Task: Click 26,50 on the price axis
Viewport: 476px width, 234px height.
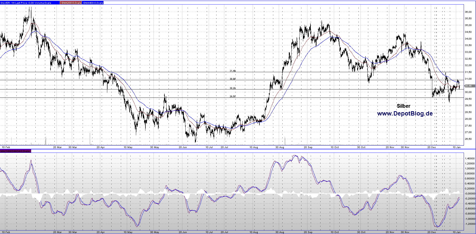Action: (468, 139)
